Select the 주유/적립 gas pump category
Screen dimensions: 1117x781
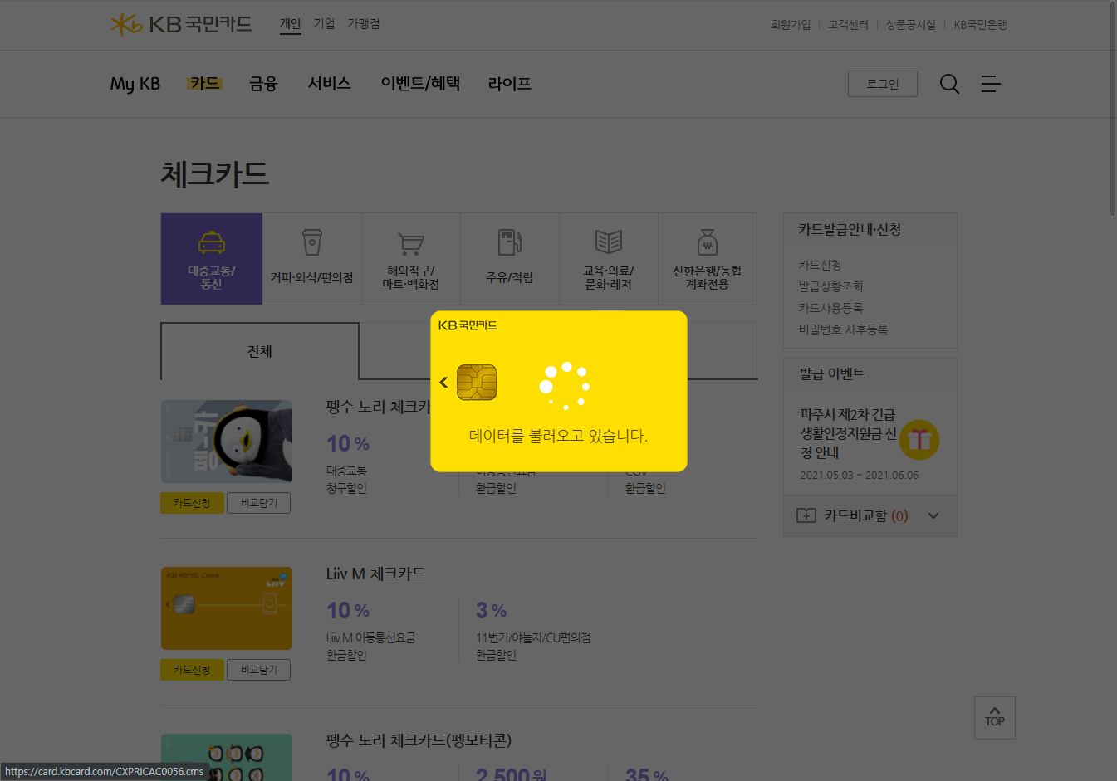(x=509, y=259)
